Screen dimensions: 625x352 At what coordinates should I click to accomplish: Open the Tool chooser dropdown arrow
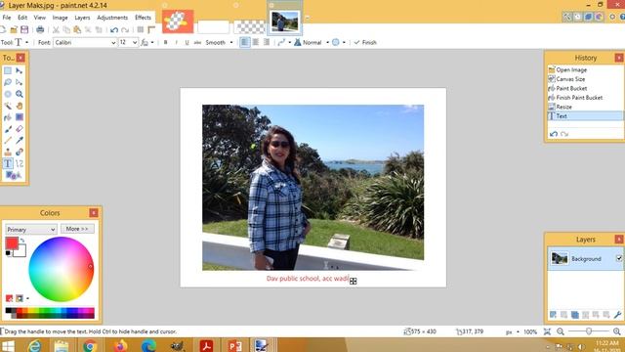tap(26, 42)
